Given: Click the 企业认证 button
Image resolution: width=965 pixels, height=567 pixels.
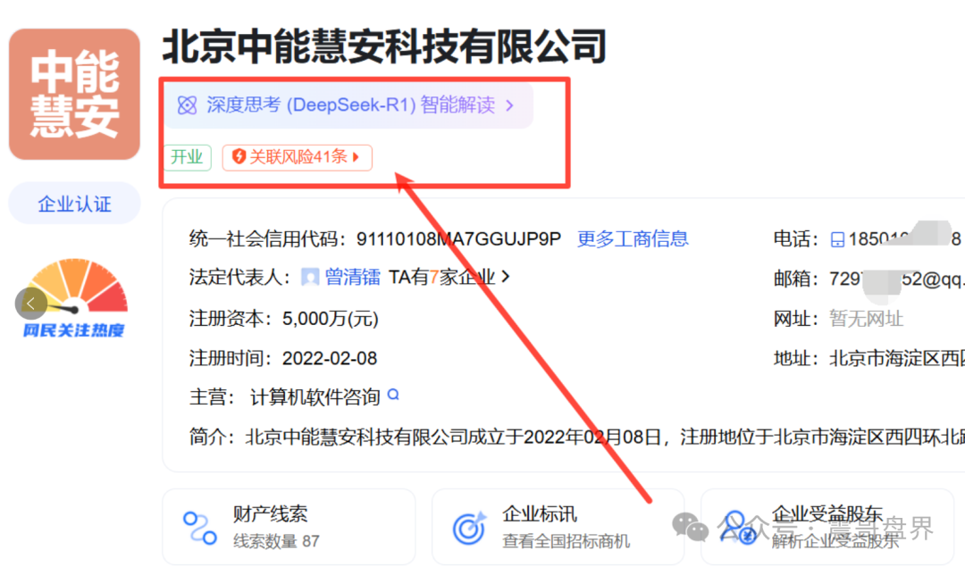Looking at the screenshot, I should [74, 204].
